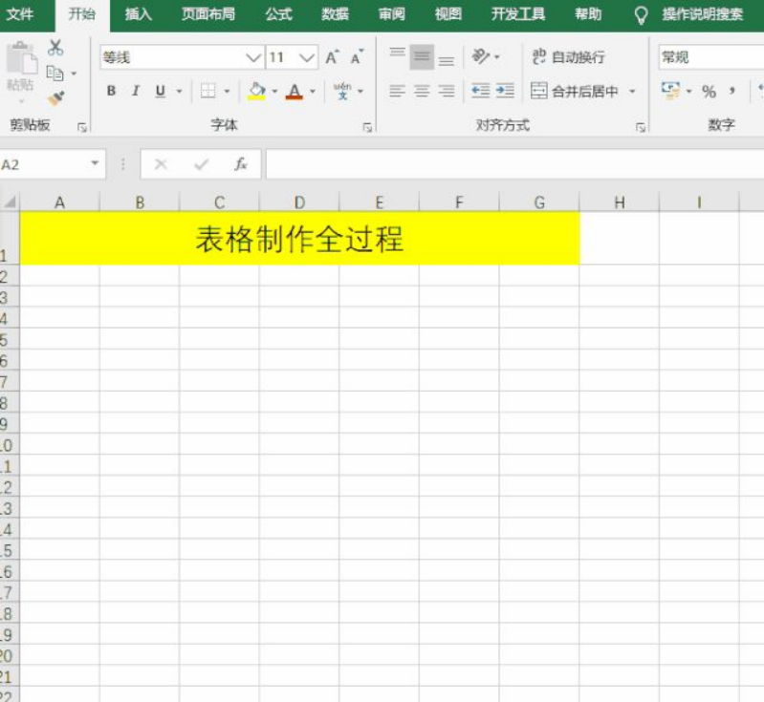
Task: Apply the yellow fill color bucket
Action: [255, 92]
